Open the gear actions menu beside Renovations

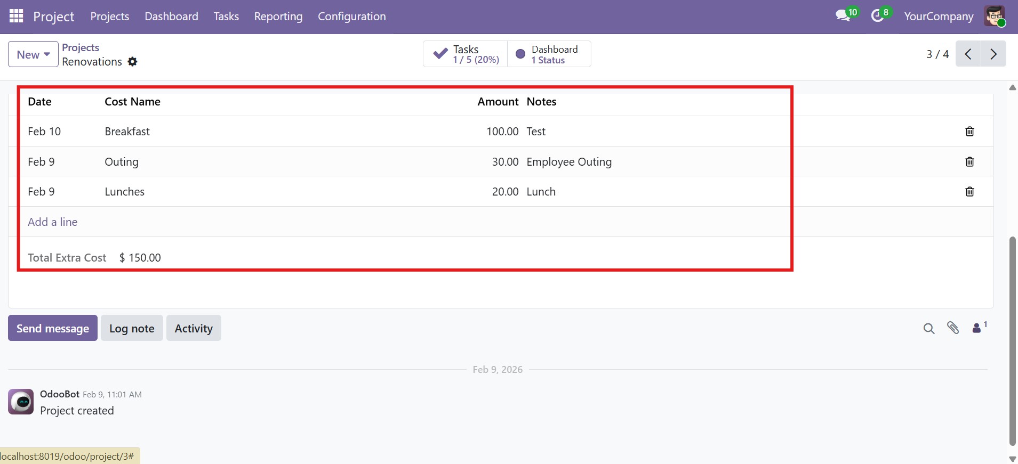(x=132, y=62)
